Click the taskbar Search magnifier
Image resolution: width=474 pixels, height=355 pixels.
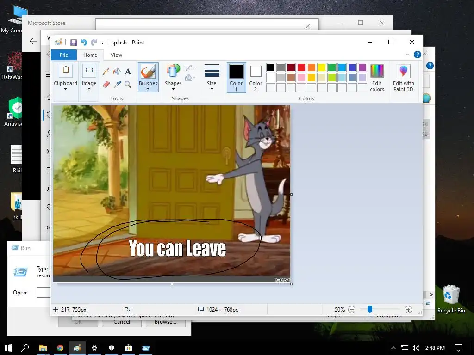point(25,348)
